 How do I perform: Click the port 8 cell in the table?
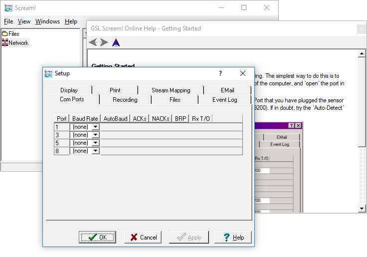coord(62,151)
